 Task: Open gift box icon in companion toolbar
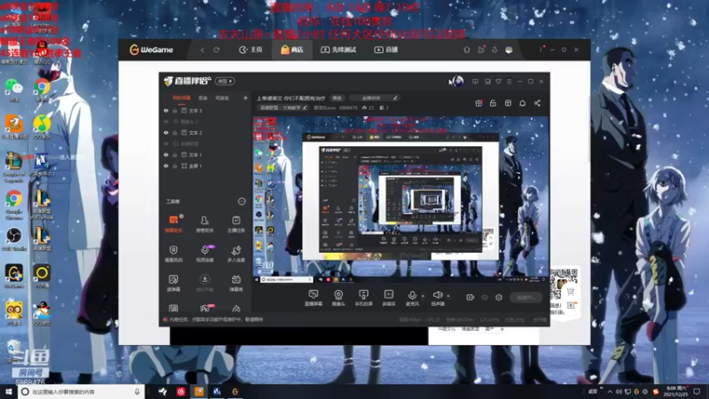click(479, 103)
